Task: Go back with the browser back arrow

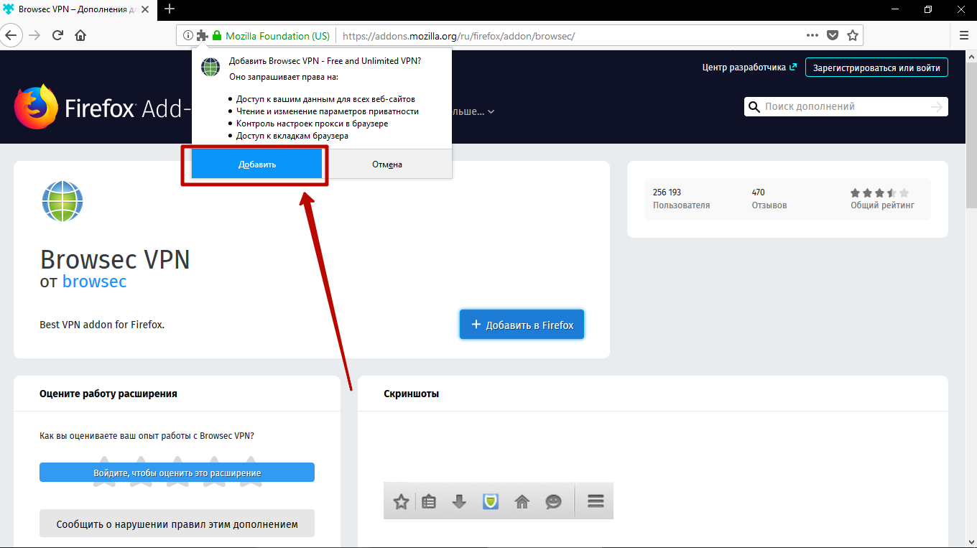Action: (x=11, y=35)
